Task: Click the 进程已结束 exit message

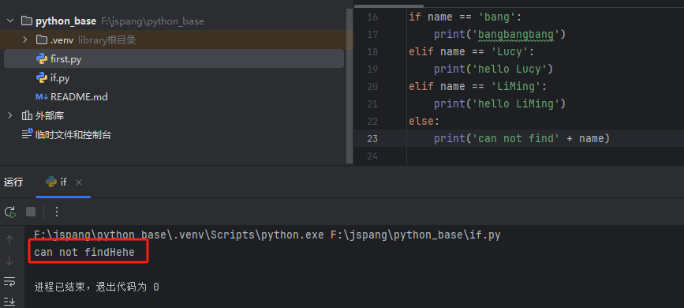Action: tap(96, 287)
